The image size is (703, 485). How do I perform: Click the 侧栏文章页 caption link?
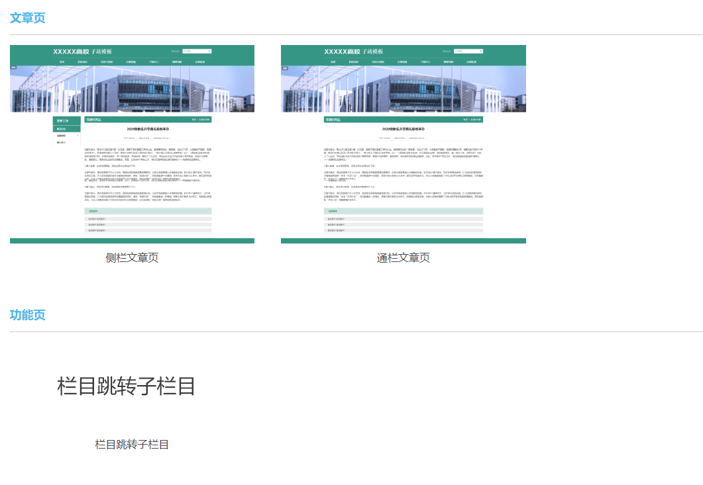pyautogui.click(x=132, y=257)
